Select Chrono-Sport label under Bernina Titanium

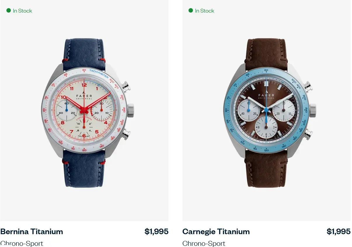click(22, 243)
